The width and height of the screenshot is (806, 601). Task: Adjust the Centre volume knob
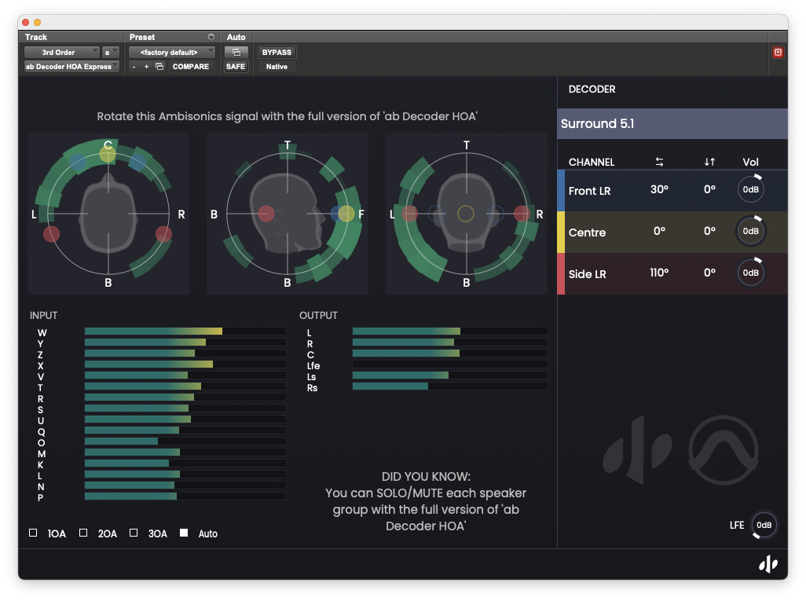750,231
